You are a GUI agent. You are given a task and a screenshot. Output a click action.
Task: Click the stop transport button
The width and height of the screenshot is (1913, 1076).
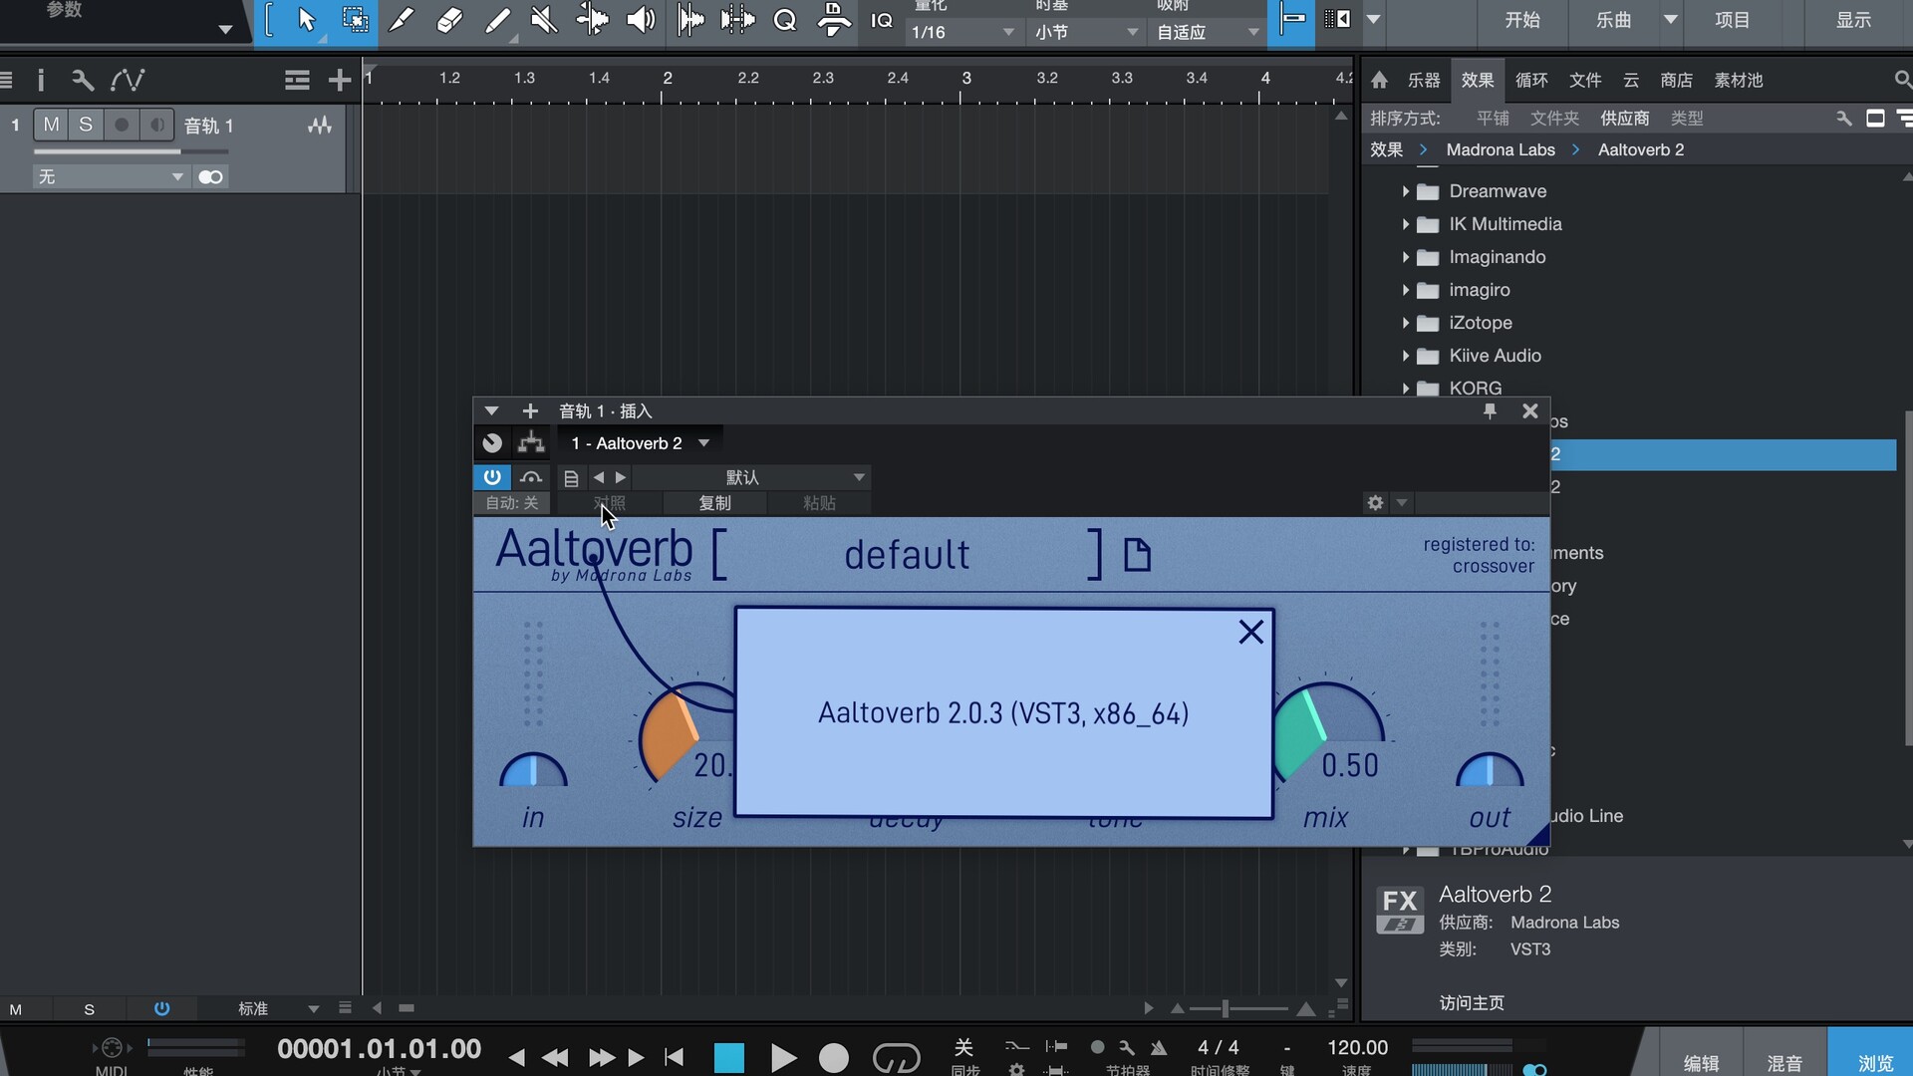[729, 1057]
